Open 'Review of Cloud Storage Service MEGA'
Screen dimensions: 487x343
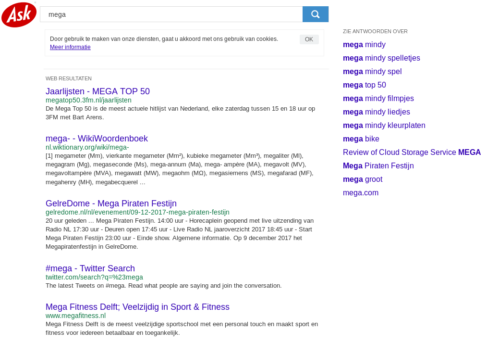coord(412,152)
